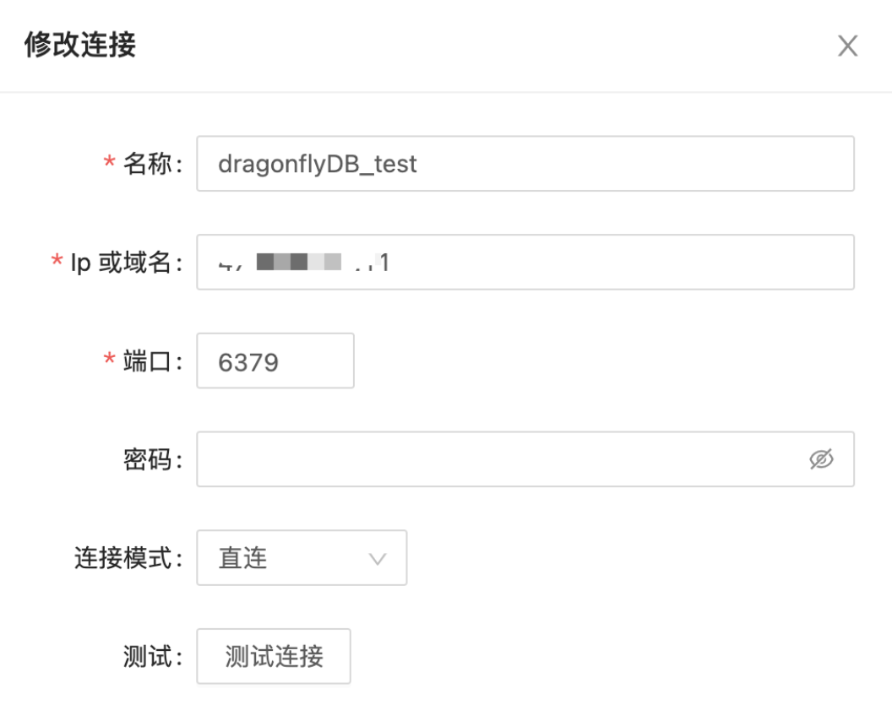Close the 修改连接 dialog
Screen dimensions: 892x721
pos(847,46)
